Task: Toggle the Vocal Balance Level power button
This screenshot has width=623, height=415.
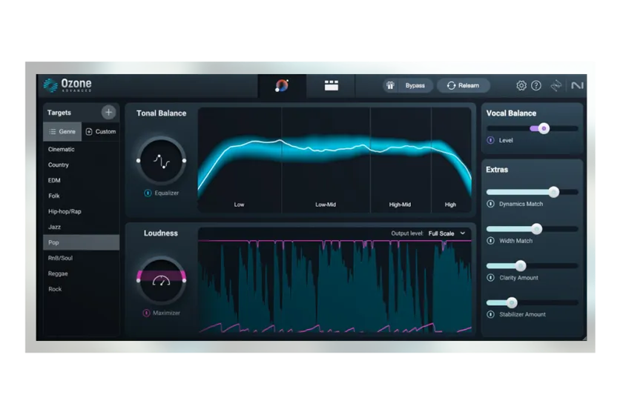Action: tap(491, 140)
